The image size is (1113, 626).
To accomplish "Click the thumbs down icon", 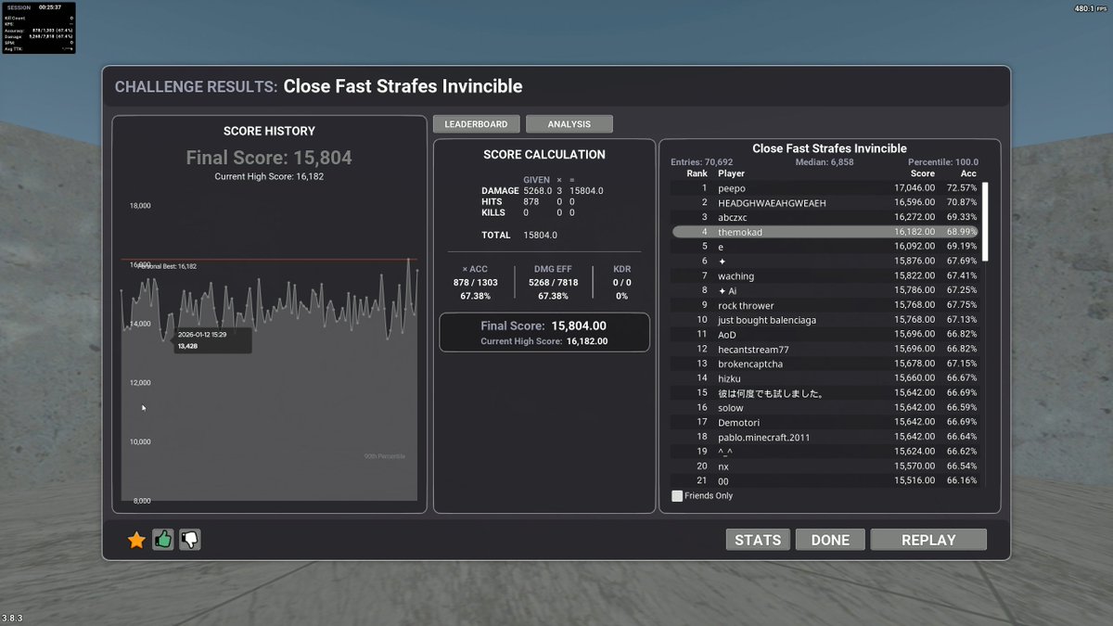I will [190, 539].
